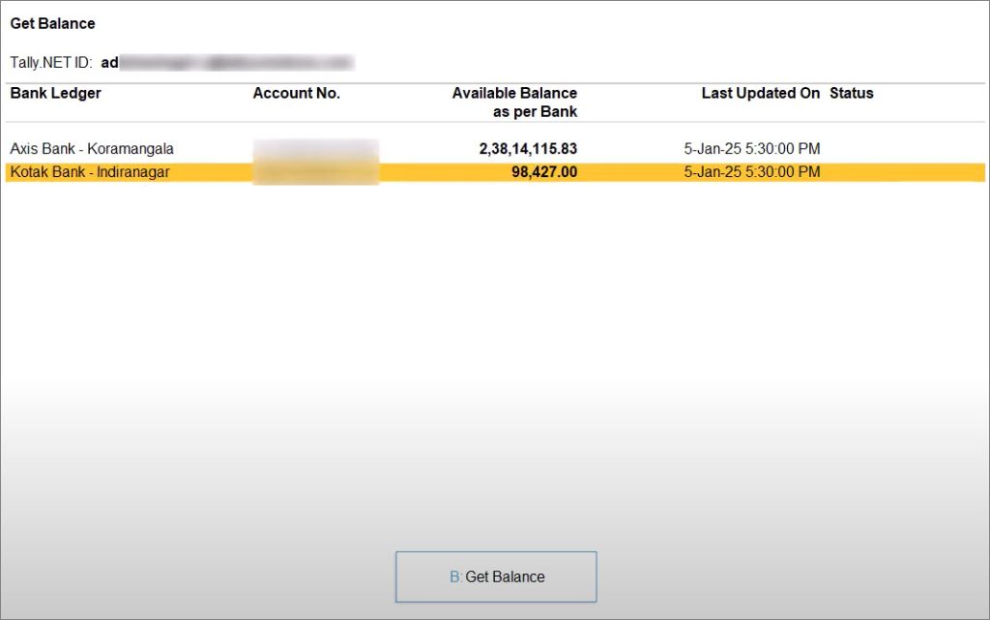Click the Account No. column header

296,93
